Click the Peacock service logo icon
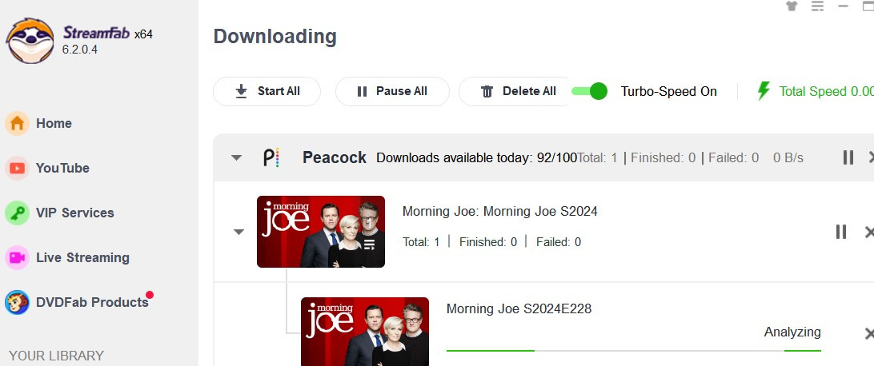 (x=271, y=157)
